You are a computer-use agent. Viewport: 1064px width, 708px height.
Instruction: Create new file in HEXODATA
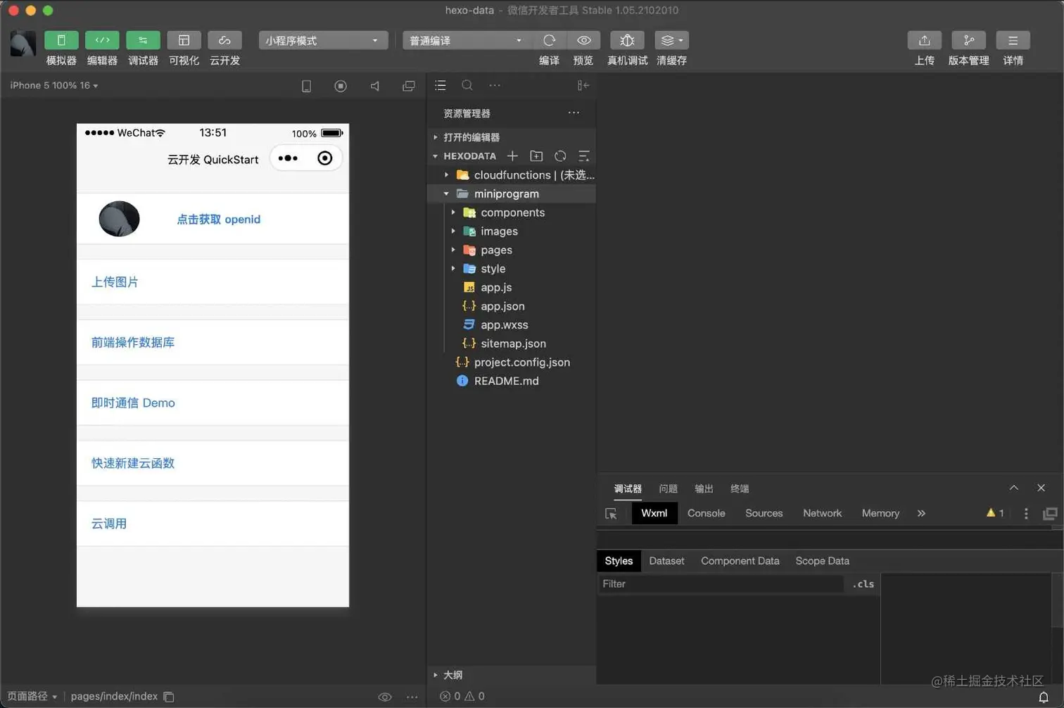pos(512,156)
